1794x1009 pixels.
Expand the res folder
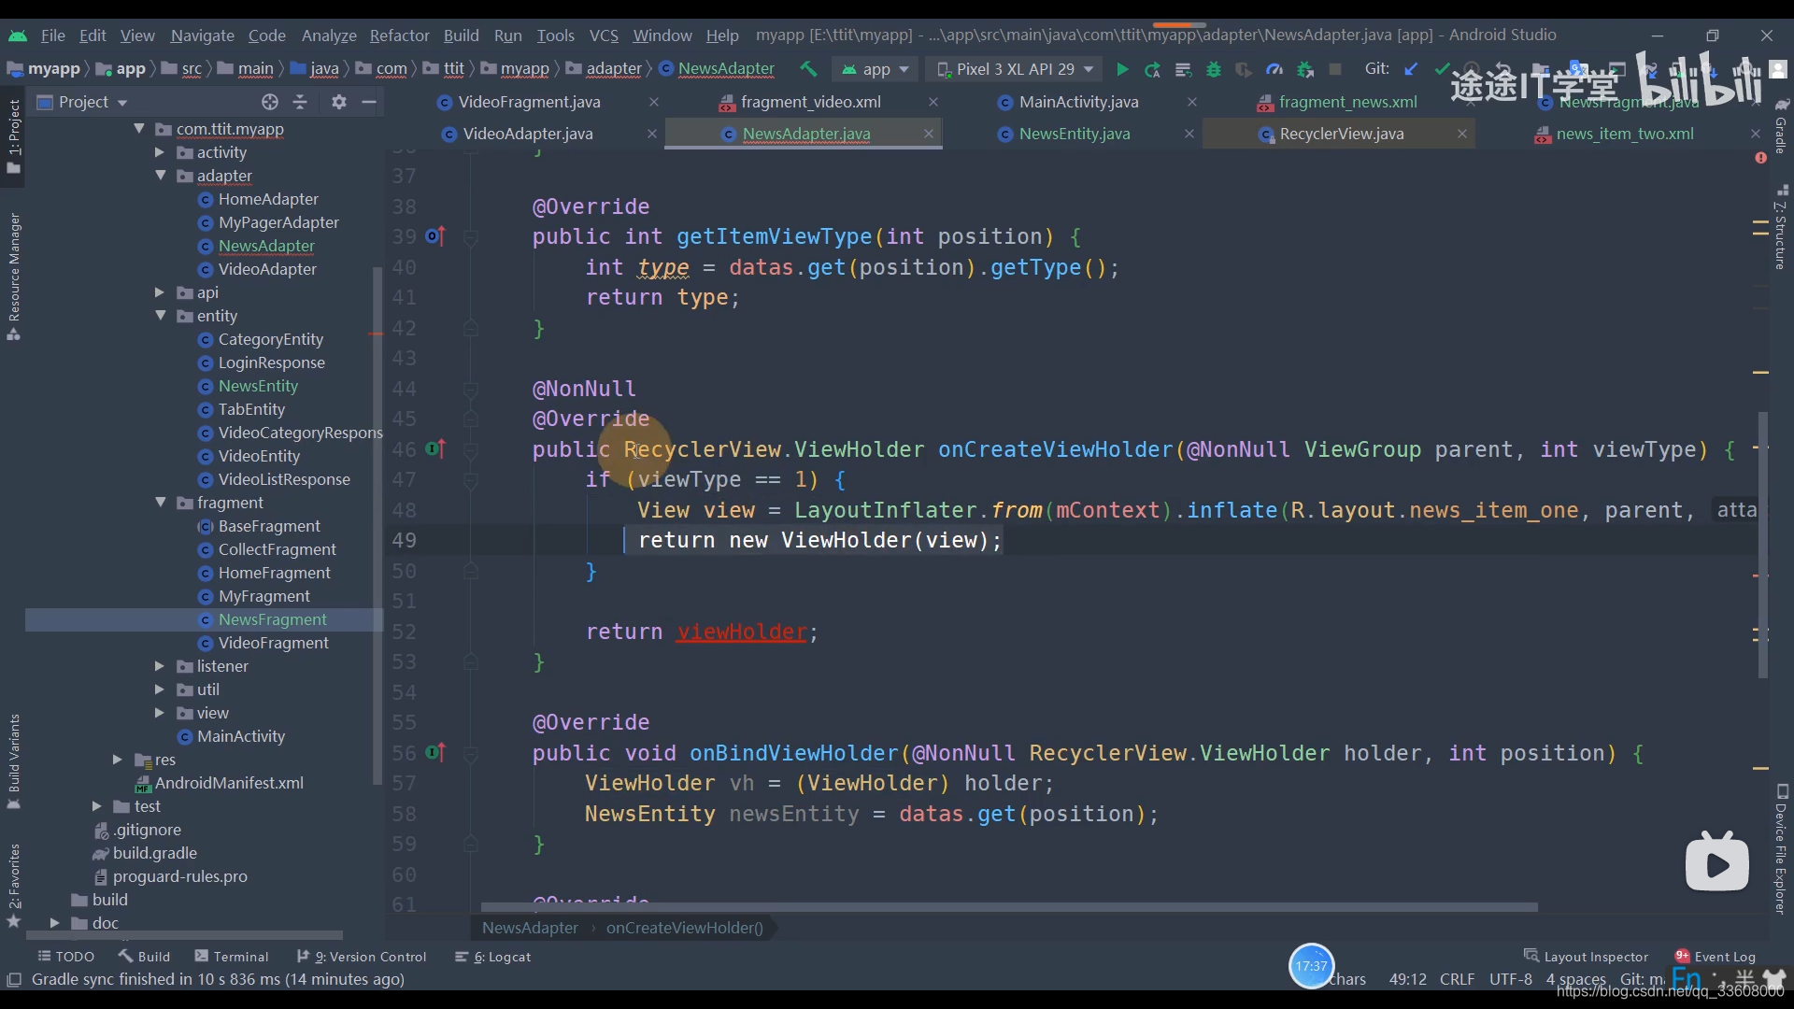(118, 759)
